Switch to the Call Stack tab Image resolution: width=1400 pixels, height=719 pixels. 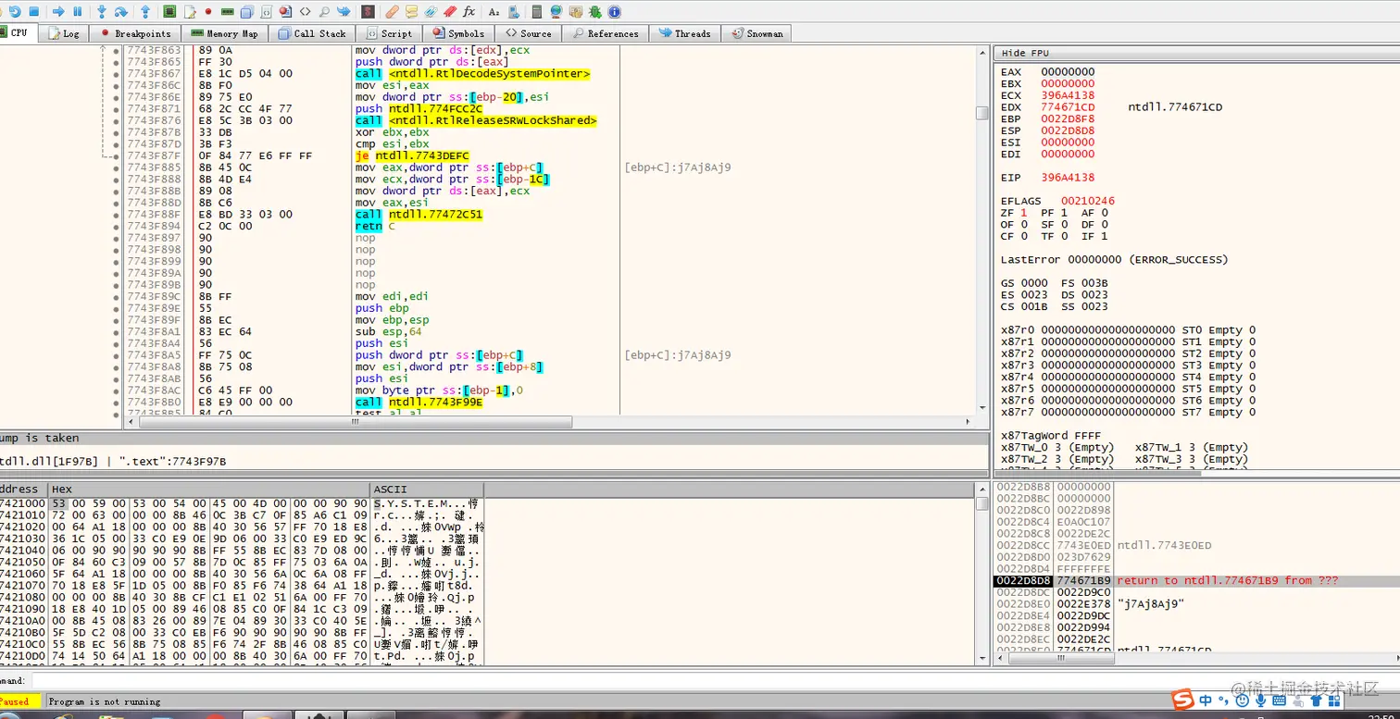tap(311, 33)
